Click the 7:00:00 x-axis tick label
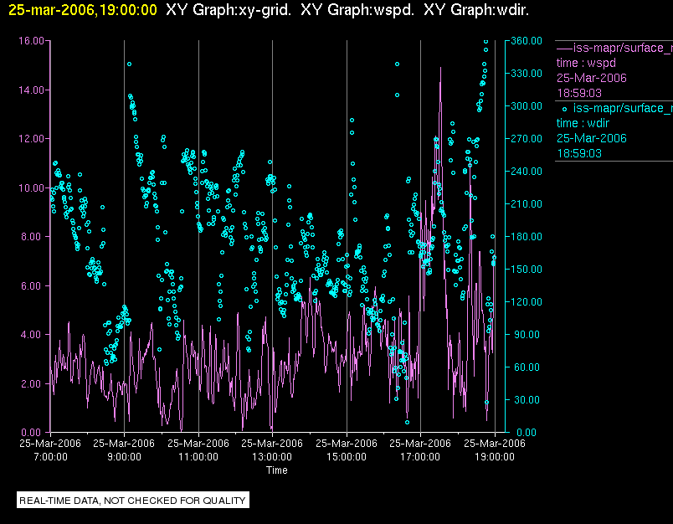Screen dimensions: 673x524 pos(50,457)
